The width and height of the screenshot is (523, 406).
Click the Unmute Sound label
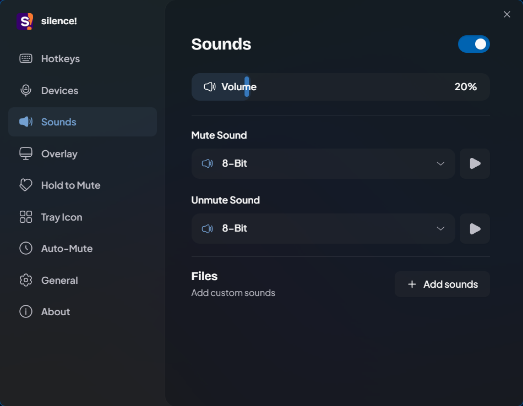coord(226,200)
